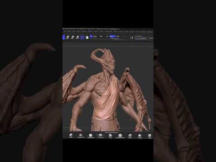
Task: Select the Rotate gizmo icon in top shelf
Action: [x=77, y=37]
